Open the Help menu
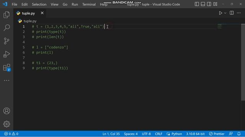This screenshot has height=137, width=245. click(x=104, y=4)
